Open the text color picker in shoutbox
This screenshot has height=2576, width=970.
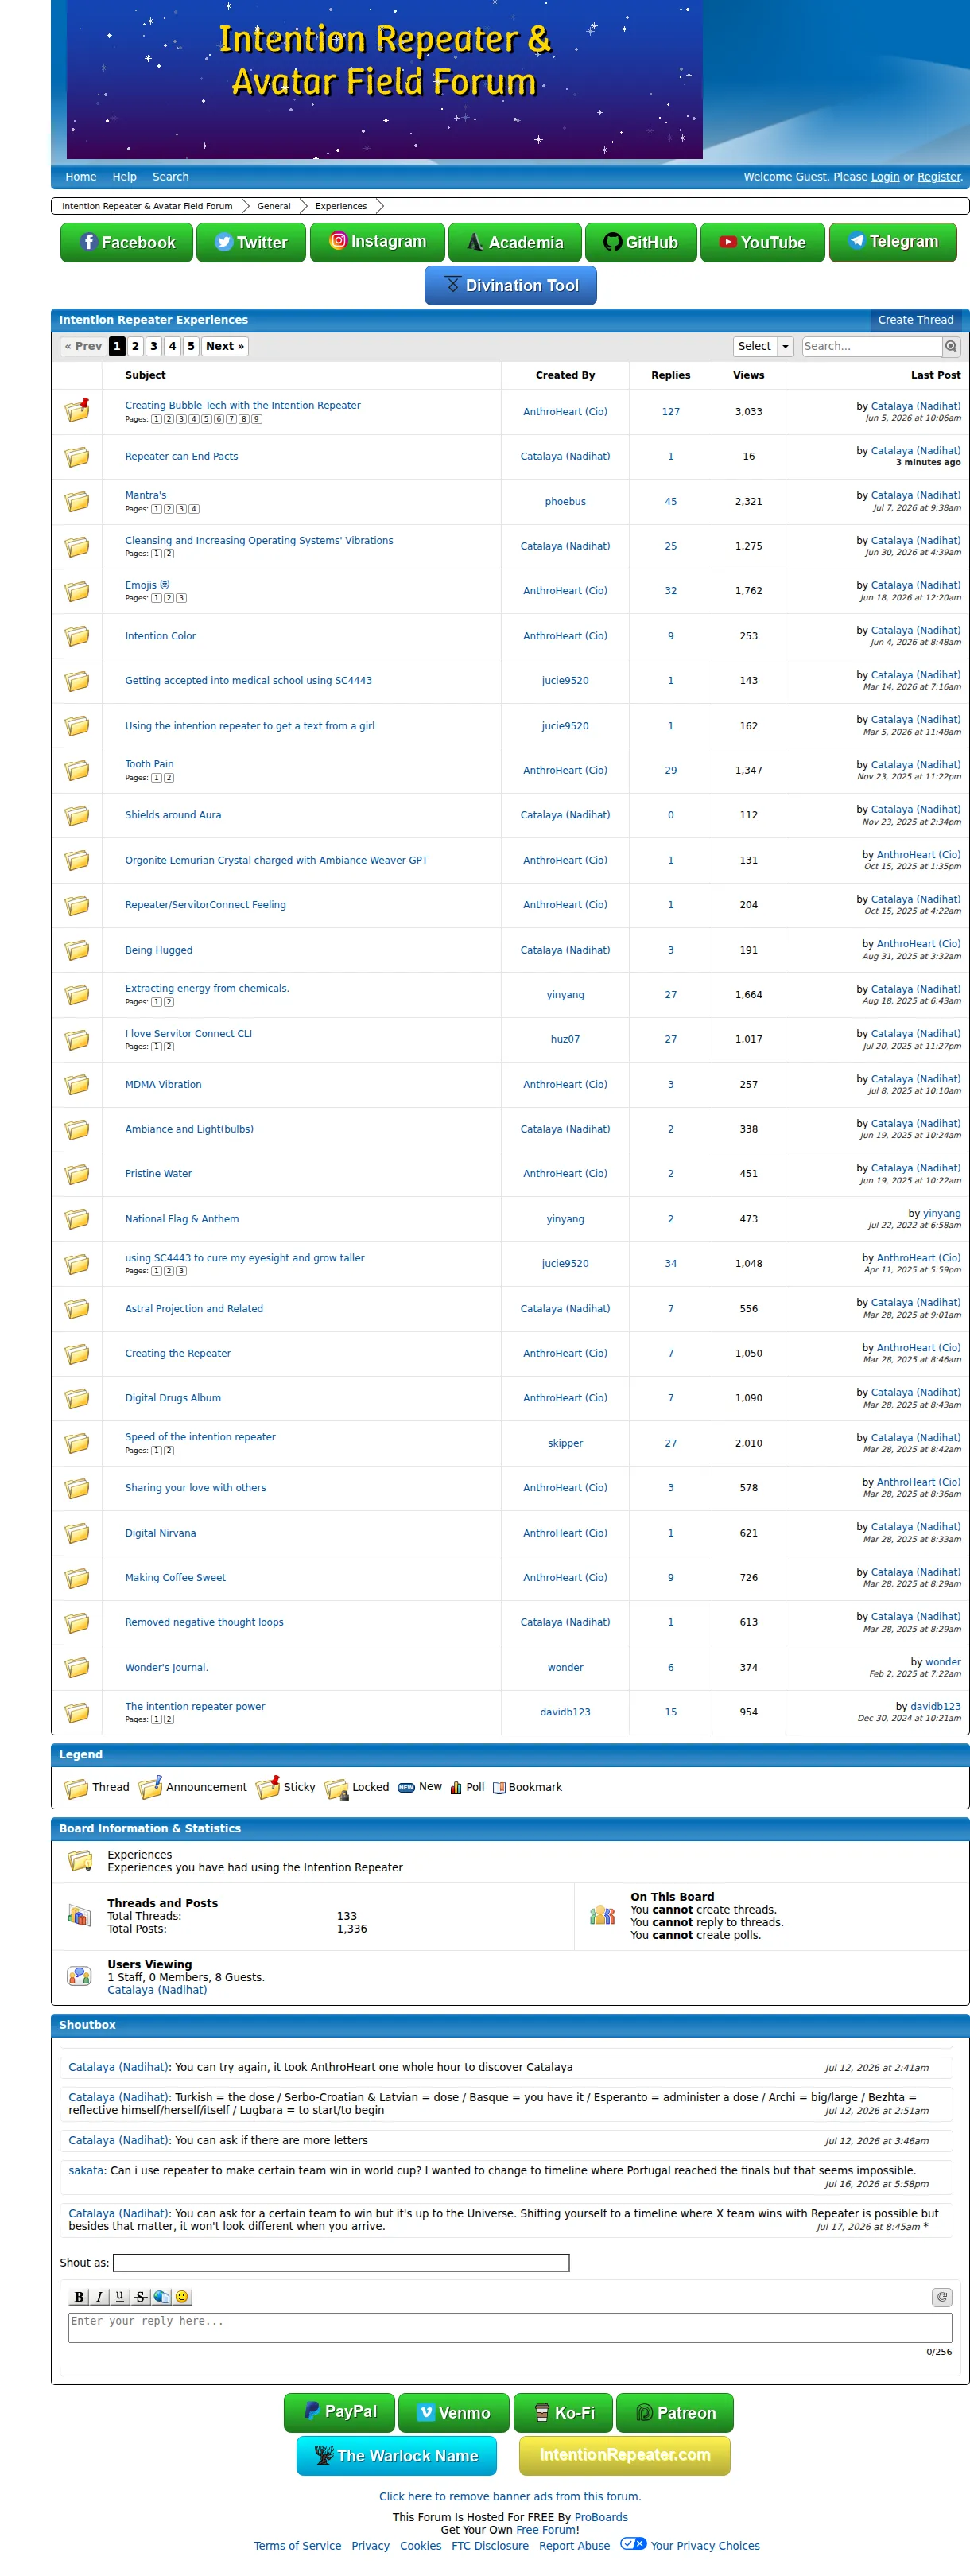(161, 2296)
